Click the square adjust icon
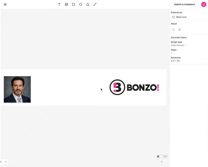The width and height of the screenshot is (208, 167). (173, 29)
